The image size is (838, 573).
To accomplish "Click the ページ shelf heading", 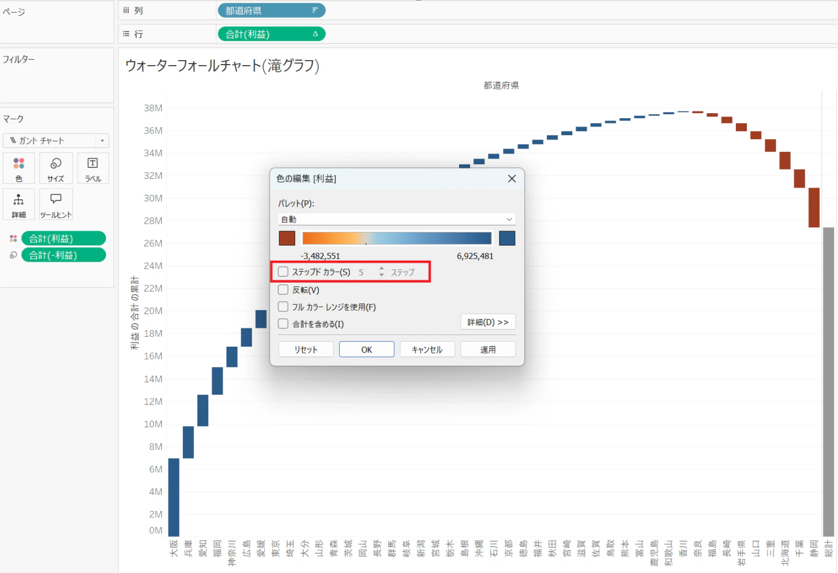I will [14, 12].
